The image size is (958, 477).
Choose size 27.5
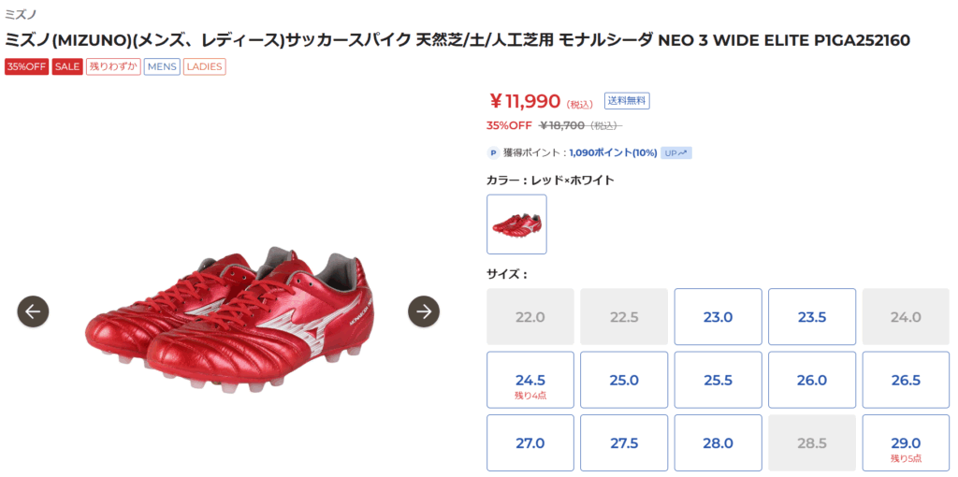[624, 443]
